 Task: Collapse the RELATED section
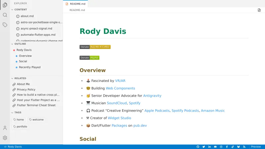(x=20, y=78)
